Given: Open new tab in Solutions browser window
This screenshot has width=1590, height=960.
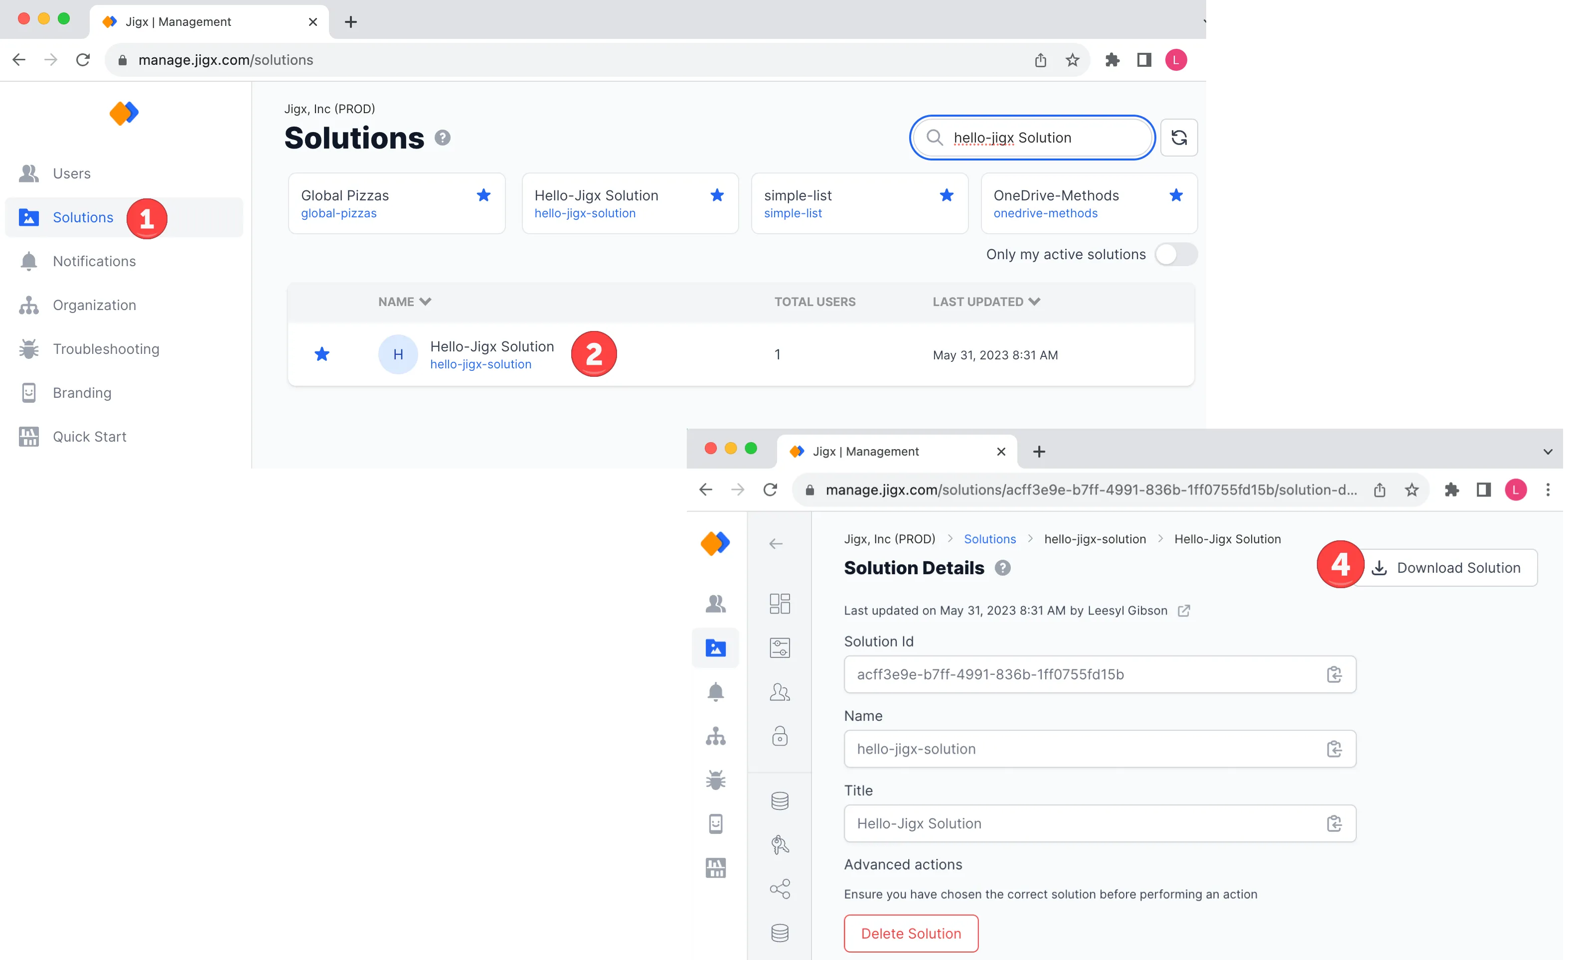Looking at the screenshot, I should click(x=350, y=22).
